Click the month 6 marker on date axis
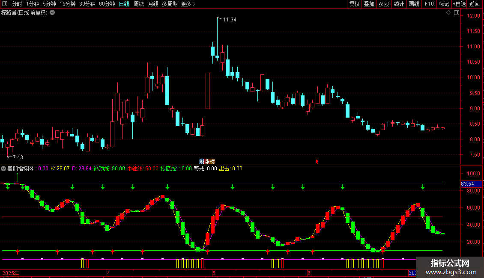This screenshot has width=484, height=278. pyautogui.click(x=309, y=273)
